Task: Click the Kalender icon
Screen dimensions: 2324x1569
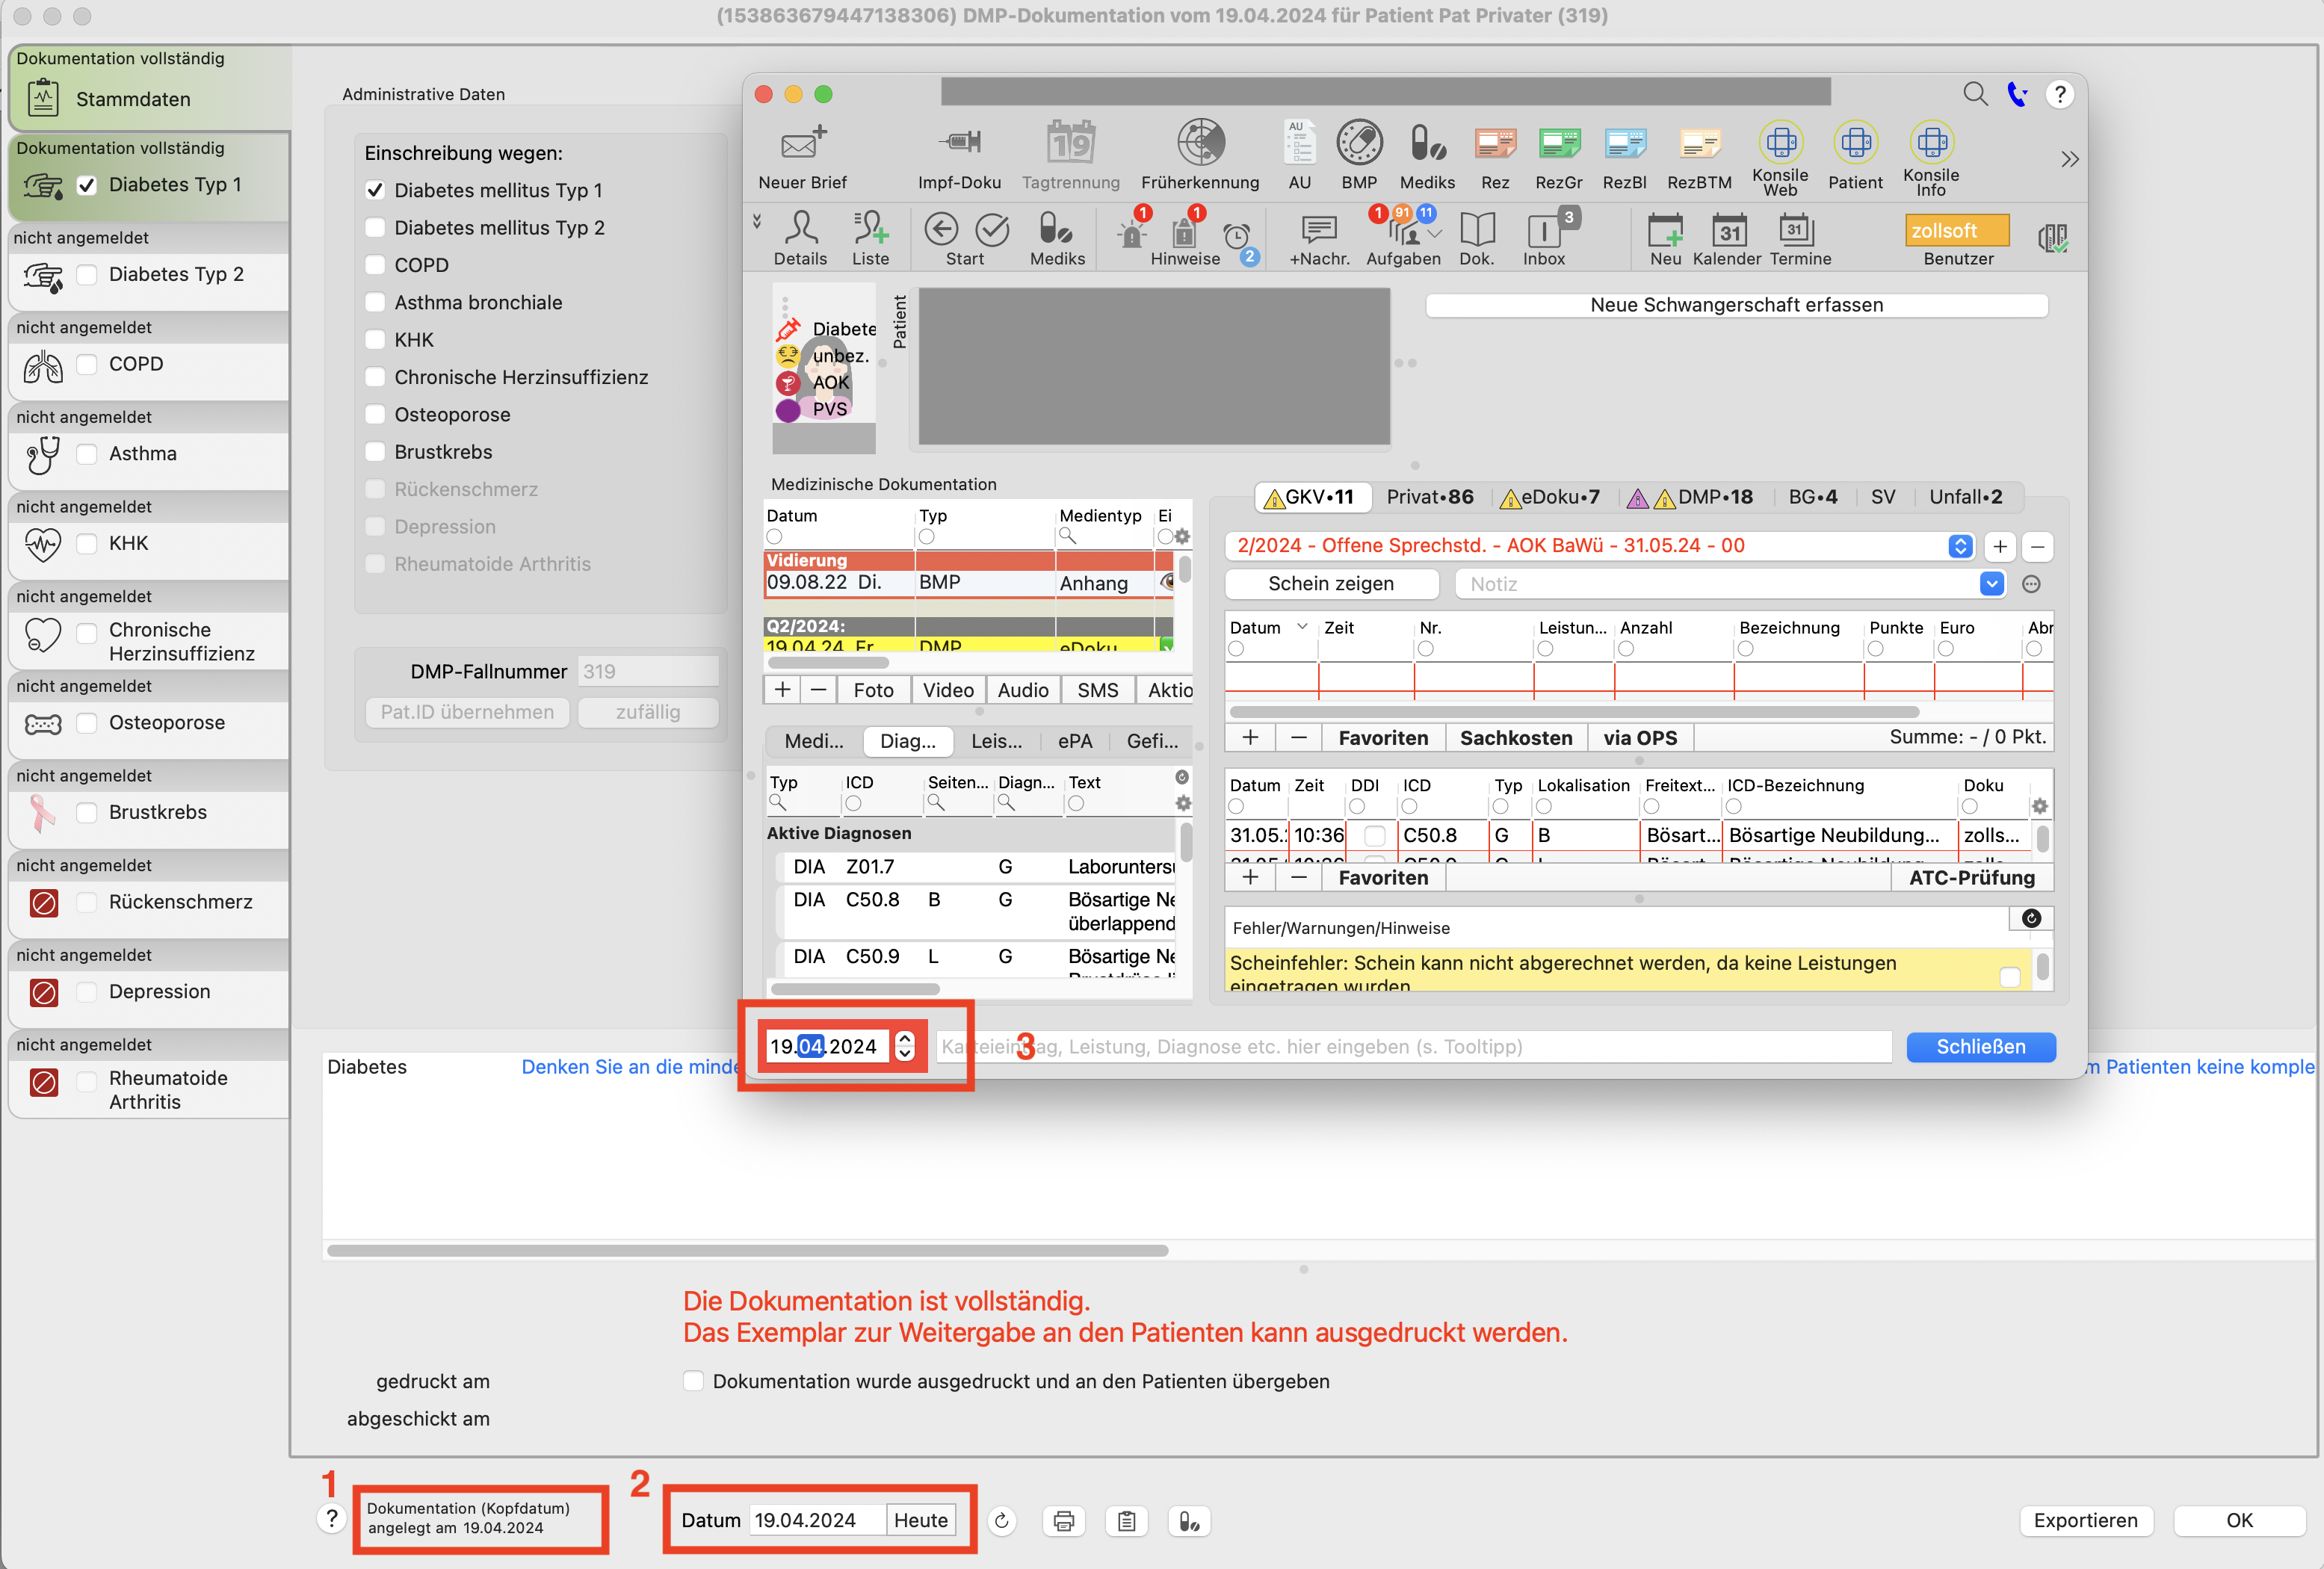Action: click(x=1728, y=231)
